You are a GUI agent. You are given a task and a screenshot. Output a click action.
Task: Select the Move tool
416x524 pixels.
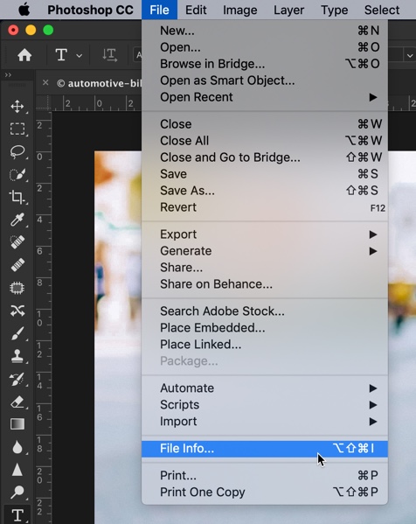pos(17,107)
